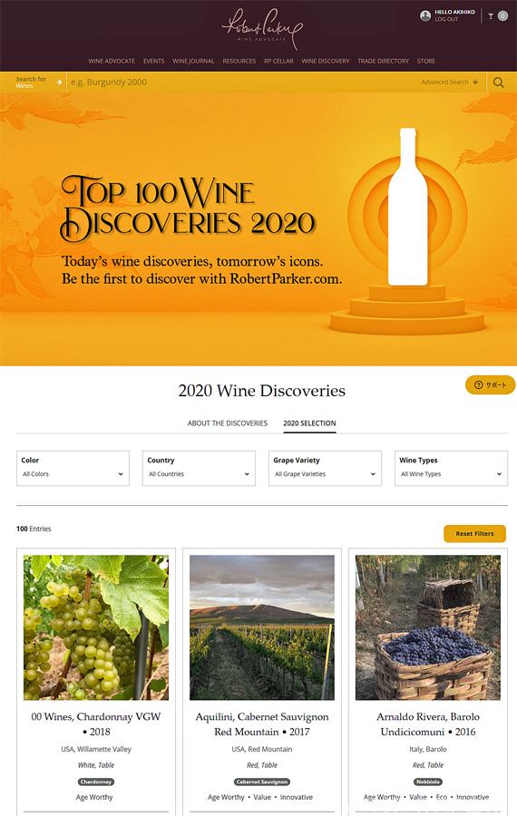
Task: Open the support help bubble
Action: 490,385
